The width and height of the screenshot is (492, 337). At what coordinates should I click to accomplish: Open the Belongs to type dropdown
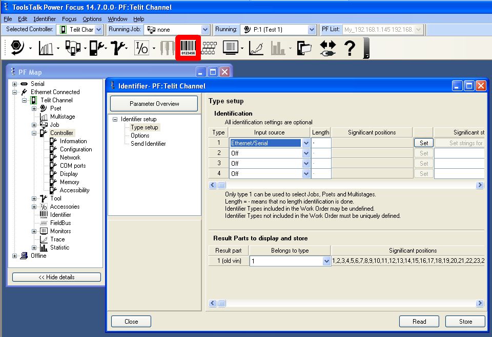point(326,261)
